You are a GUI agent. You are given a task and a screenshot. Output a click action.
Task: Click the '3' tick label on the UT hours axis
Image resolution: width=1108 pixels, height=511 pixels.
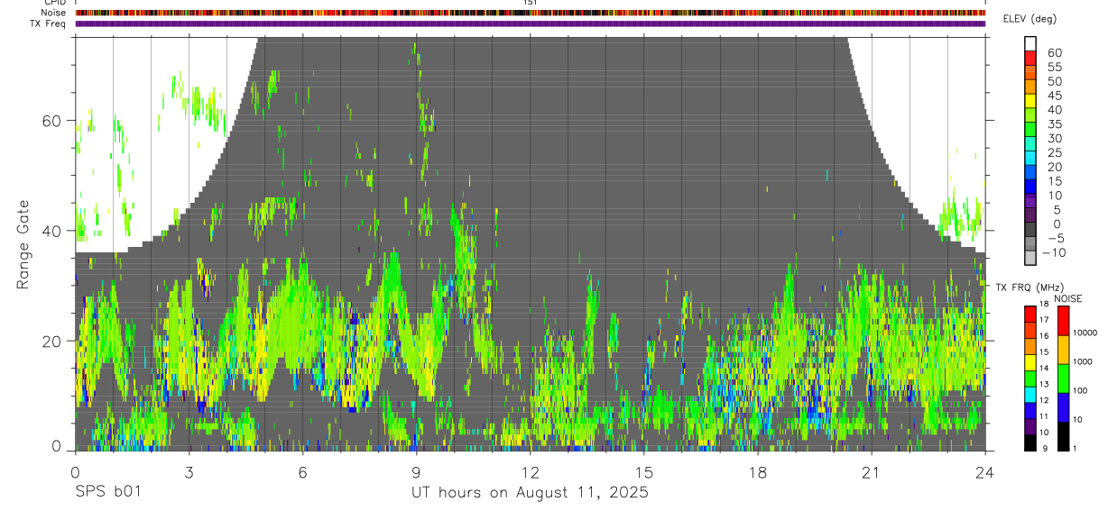(x=189, y=472)
